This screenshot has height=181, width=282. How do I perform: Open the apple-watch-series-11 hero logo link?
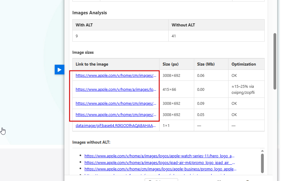tap(159, 156)
